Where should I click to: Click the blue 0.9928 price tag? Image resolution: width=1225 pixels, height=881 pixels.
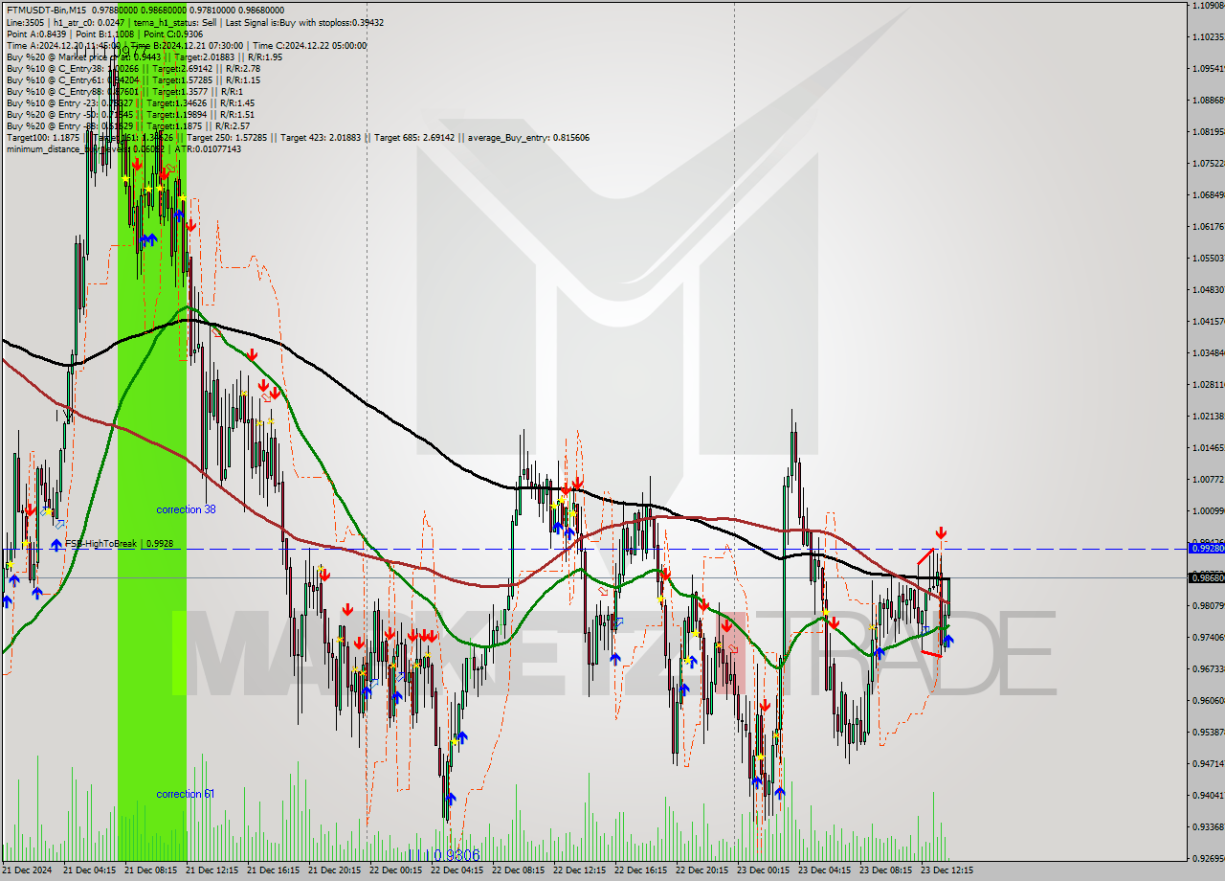click(1206, 548)
